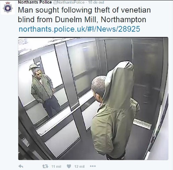Retweet using the retweet arrows icon

click(45, 167)
